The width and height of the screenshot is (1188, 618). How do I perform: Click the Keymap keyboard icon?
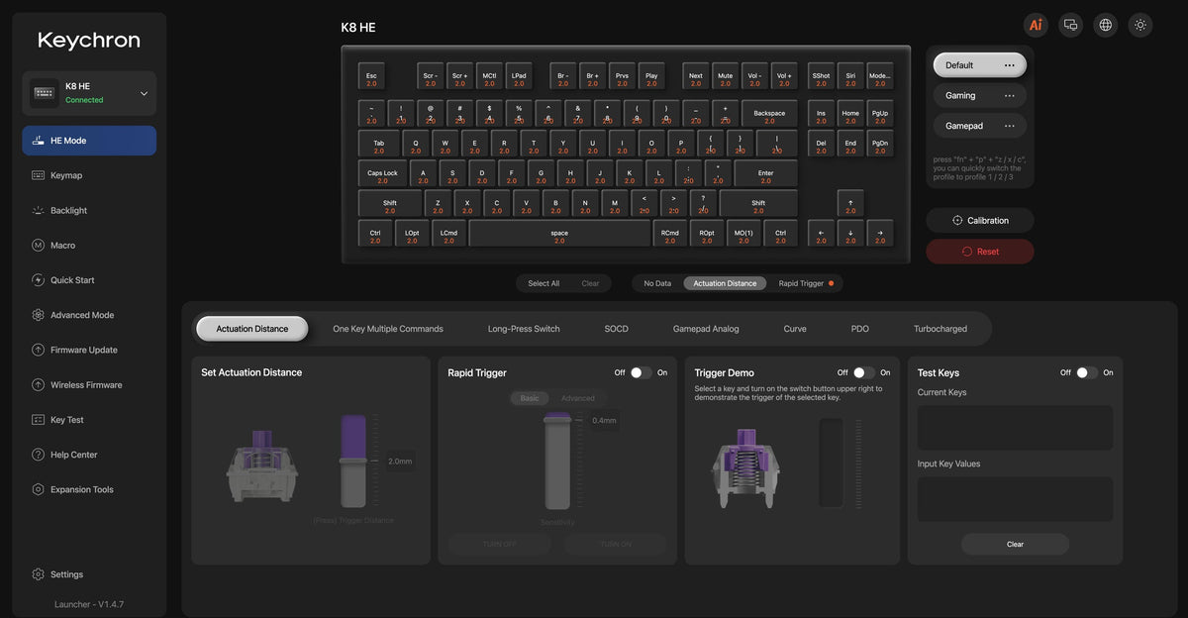point(38,175)
